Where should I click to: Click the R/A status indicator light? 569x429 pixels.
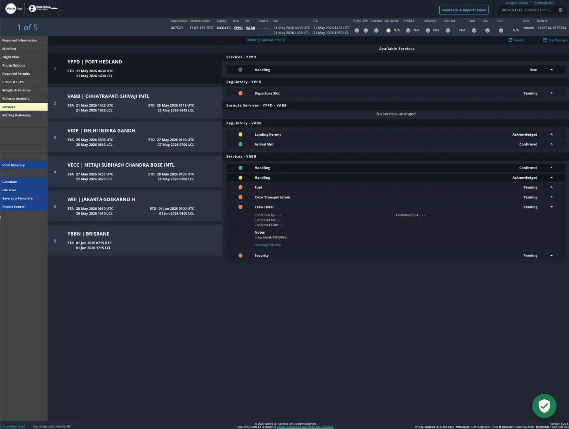tap(487, 30)
